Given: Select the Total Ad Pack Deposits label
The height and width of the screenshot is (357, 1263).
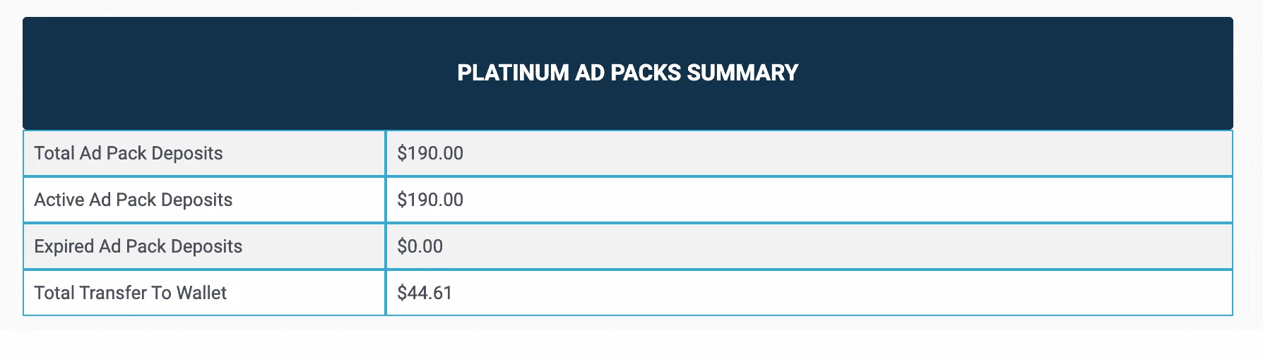Looking at the screenshot, I should click(x=129, y=153).
